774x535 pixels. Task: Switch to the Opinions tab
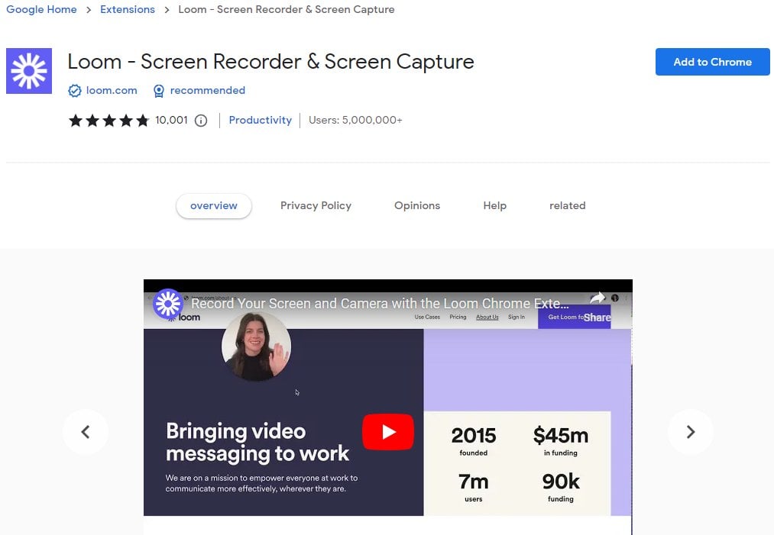coord(417,205)
